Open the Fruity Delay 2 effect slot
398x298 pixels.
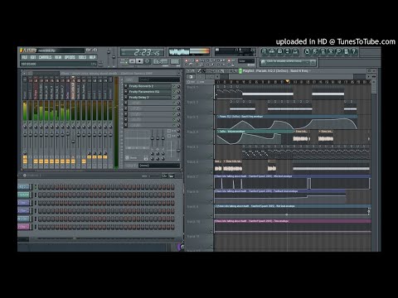149,98
